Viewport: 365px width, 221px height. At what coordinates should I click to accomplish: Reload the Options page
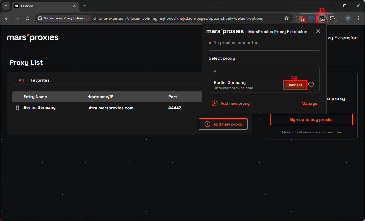(28, 18)
